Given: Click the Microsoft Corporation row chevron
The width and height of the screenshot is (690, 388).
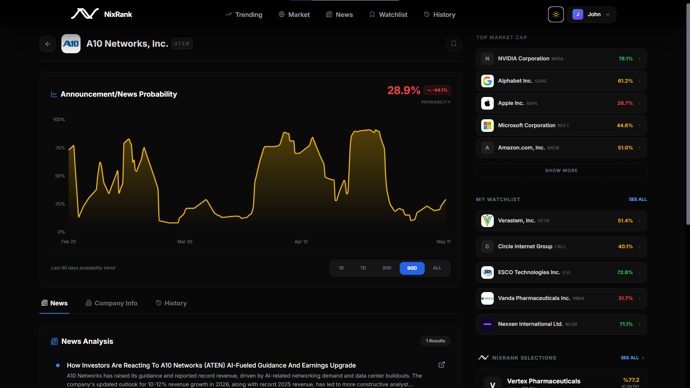Looking at the screenshot, I should [x=639, y=125].
